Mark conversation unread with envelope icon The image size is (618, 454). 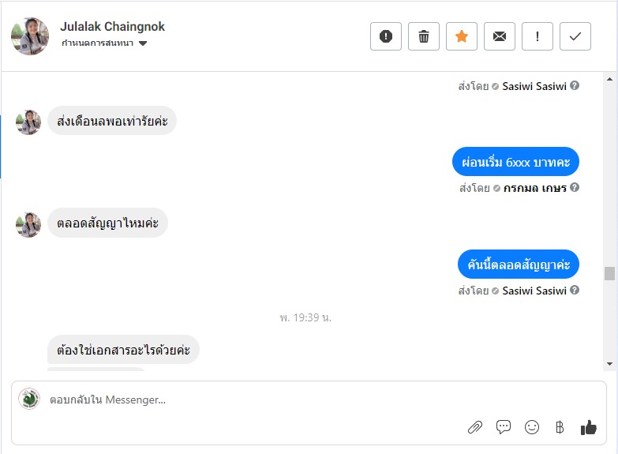click(500, 36)
